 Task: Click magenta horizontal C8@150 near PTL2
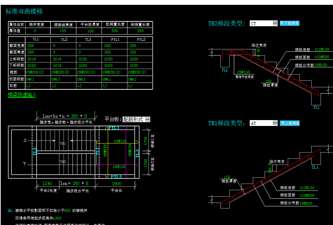point(119,167)
